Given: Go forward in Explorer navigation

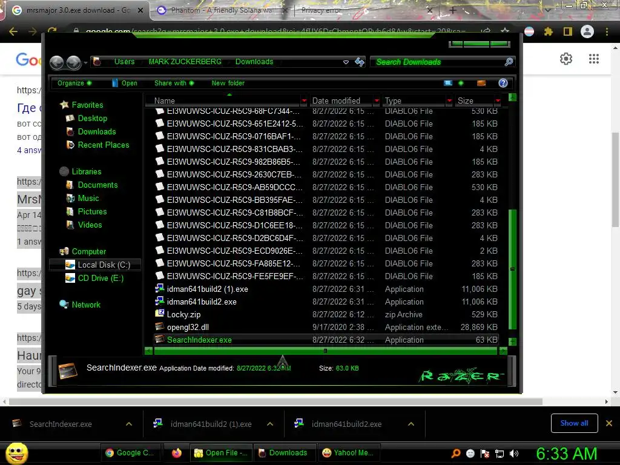Looking at the screenshot, I should pos(73,62).
